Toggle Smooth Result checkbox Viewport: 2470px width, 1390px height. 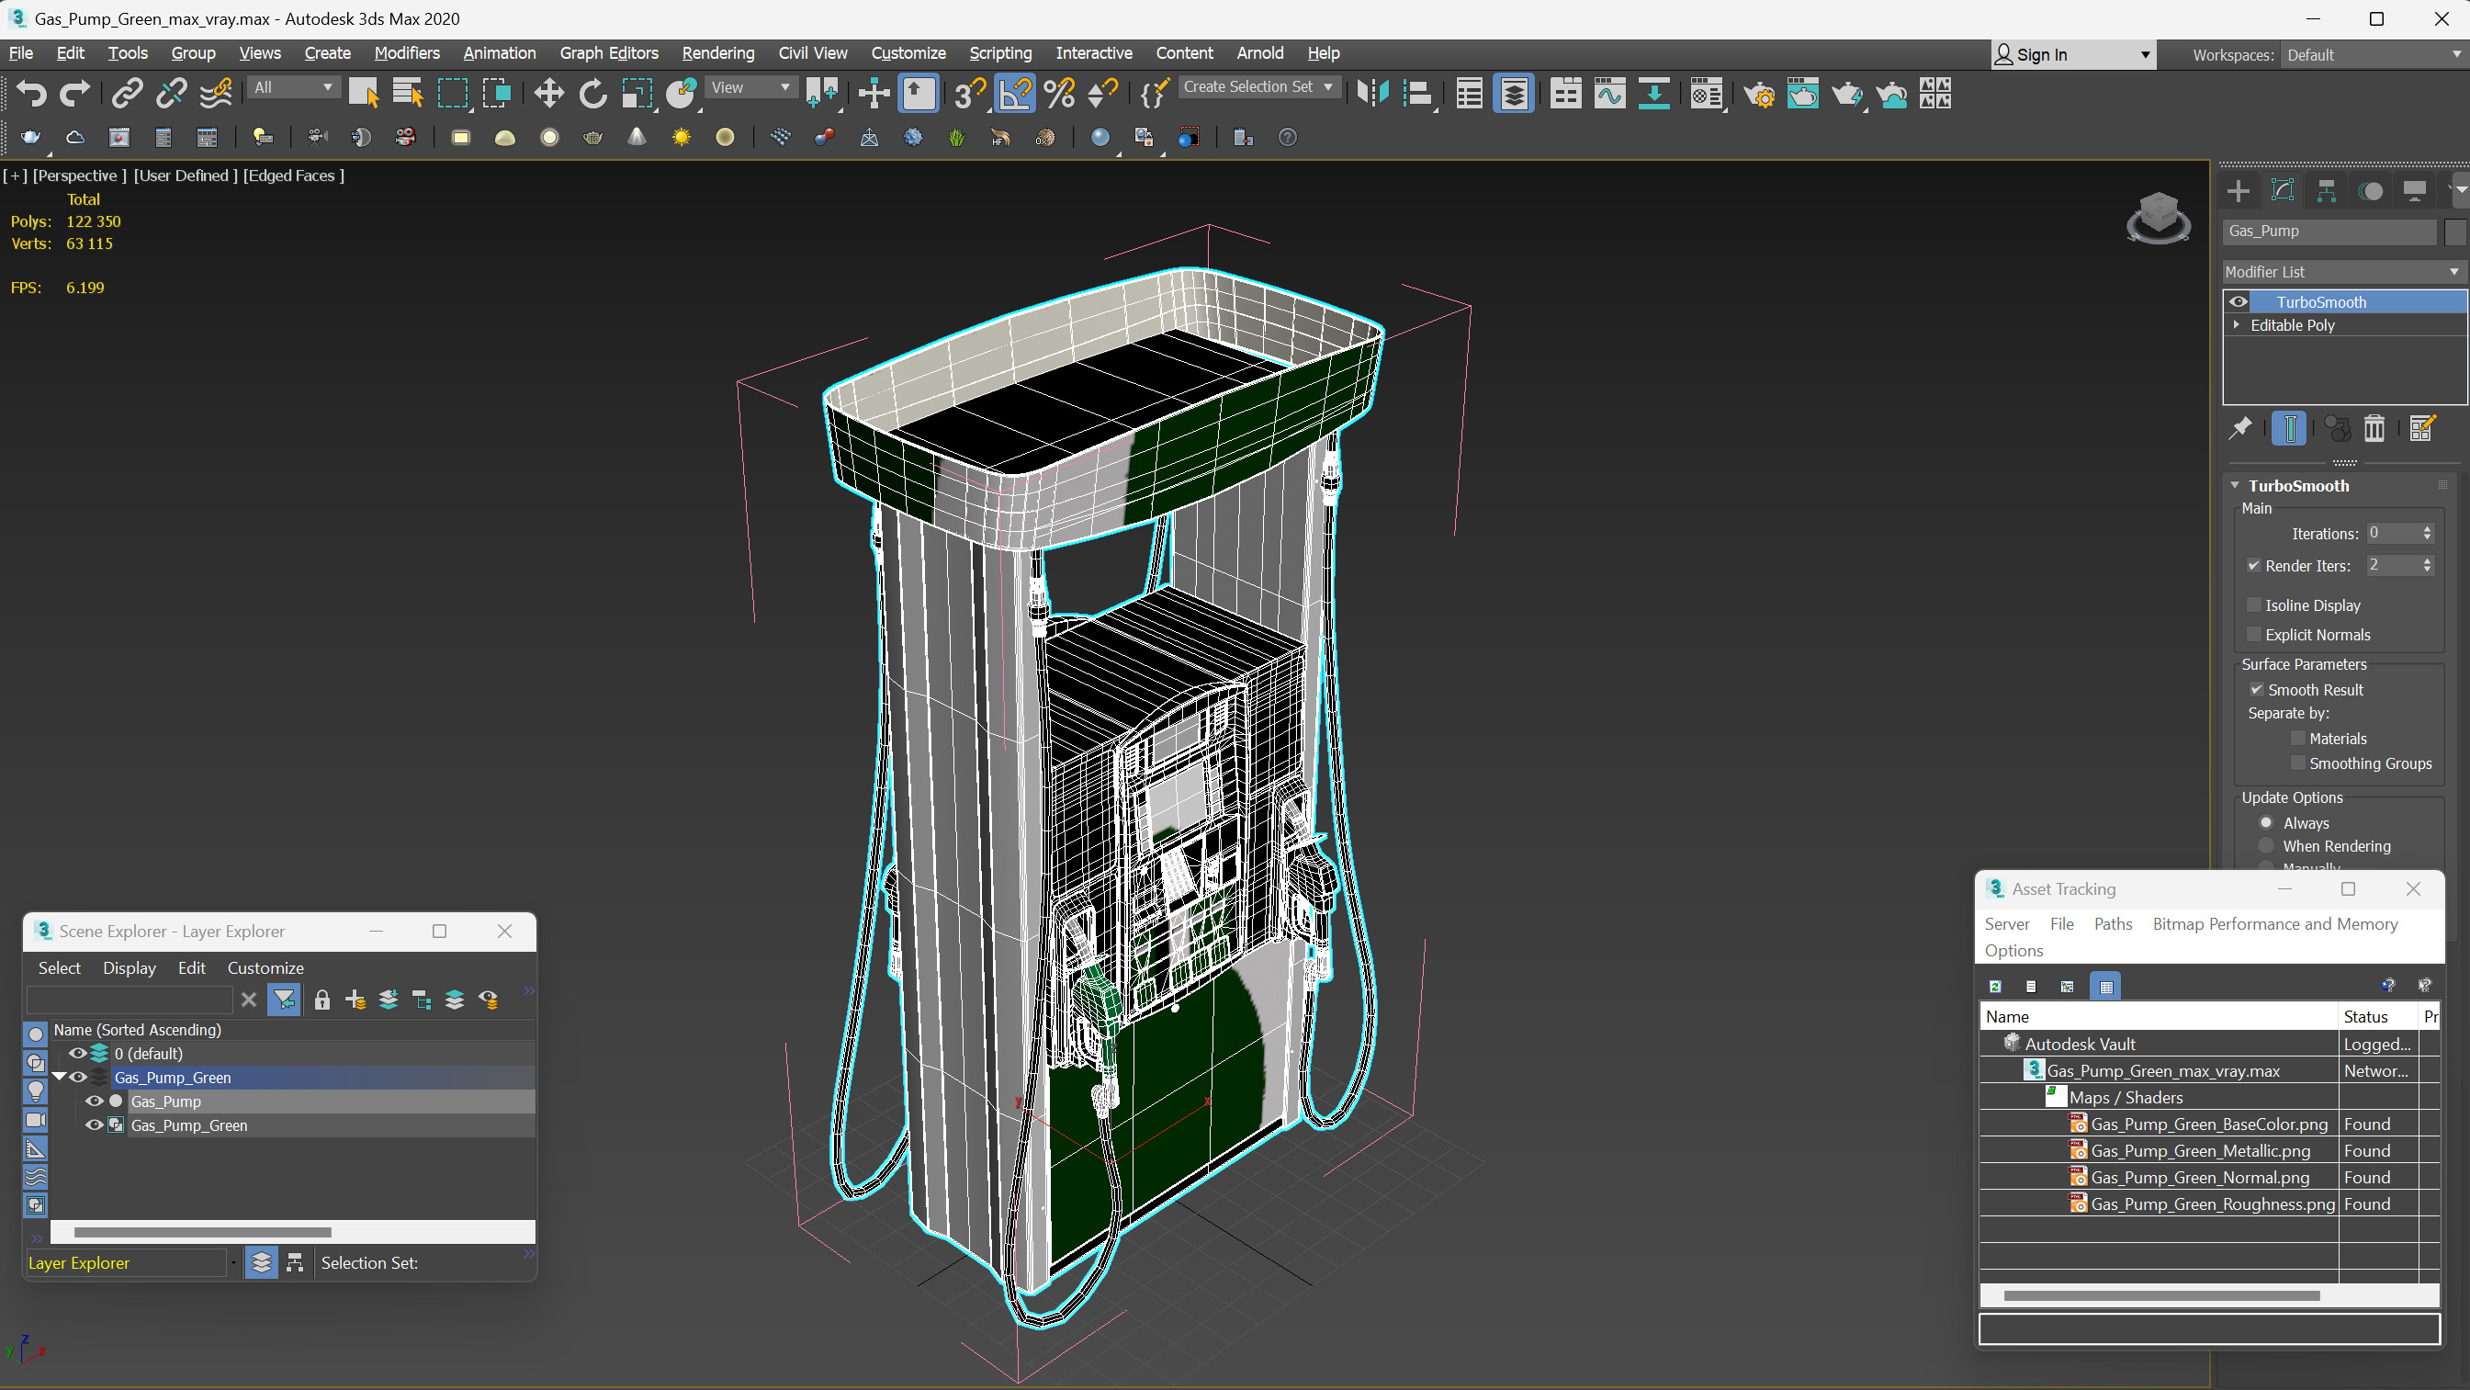point(2256,690)
